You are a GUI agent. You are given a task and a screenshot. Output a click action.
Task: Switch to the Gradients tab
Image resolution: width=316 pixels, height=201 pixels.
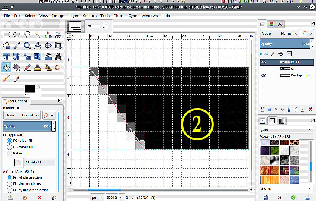pos(281,121)
